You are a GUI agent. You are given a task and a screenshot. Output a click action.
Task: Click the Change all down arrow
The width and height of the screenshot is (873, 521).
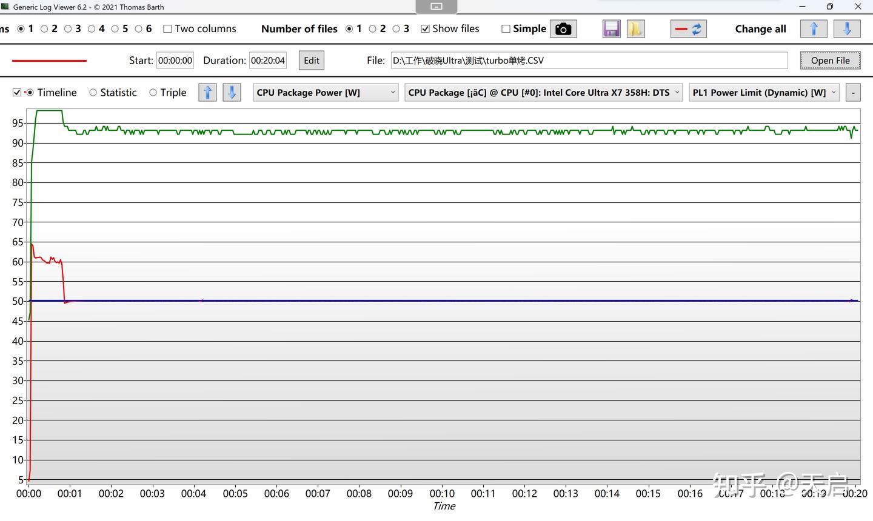[847, 29]
